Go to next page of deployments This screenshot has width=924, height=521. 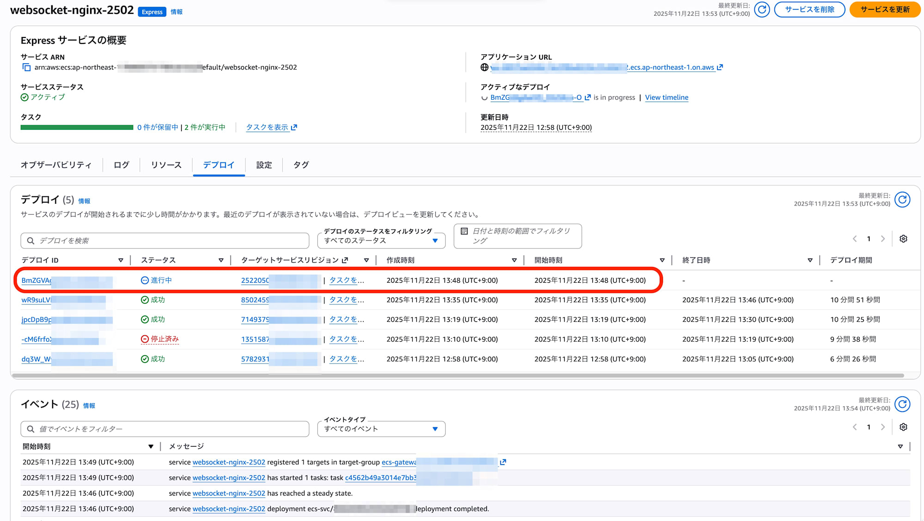point(883,239)
